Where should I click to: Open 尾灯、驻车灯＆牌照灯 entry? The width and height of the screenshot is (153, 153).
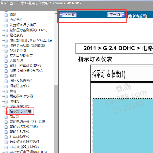[x=26, y=66]
